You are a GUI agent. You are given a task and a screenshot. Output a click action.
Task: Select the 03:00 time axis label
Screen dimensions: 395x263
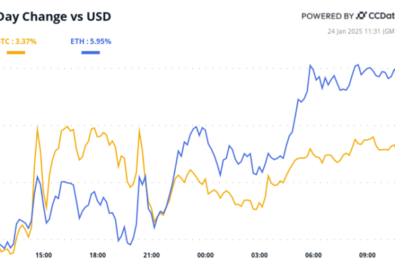(x=259, y=255)
